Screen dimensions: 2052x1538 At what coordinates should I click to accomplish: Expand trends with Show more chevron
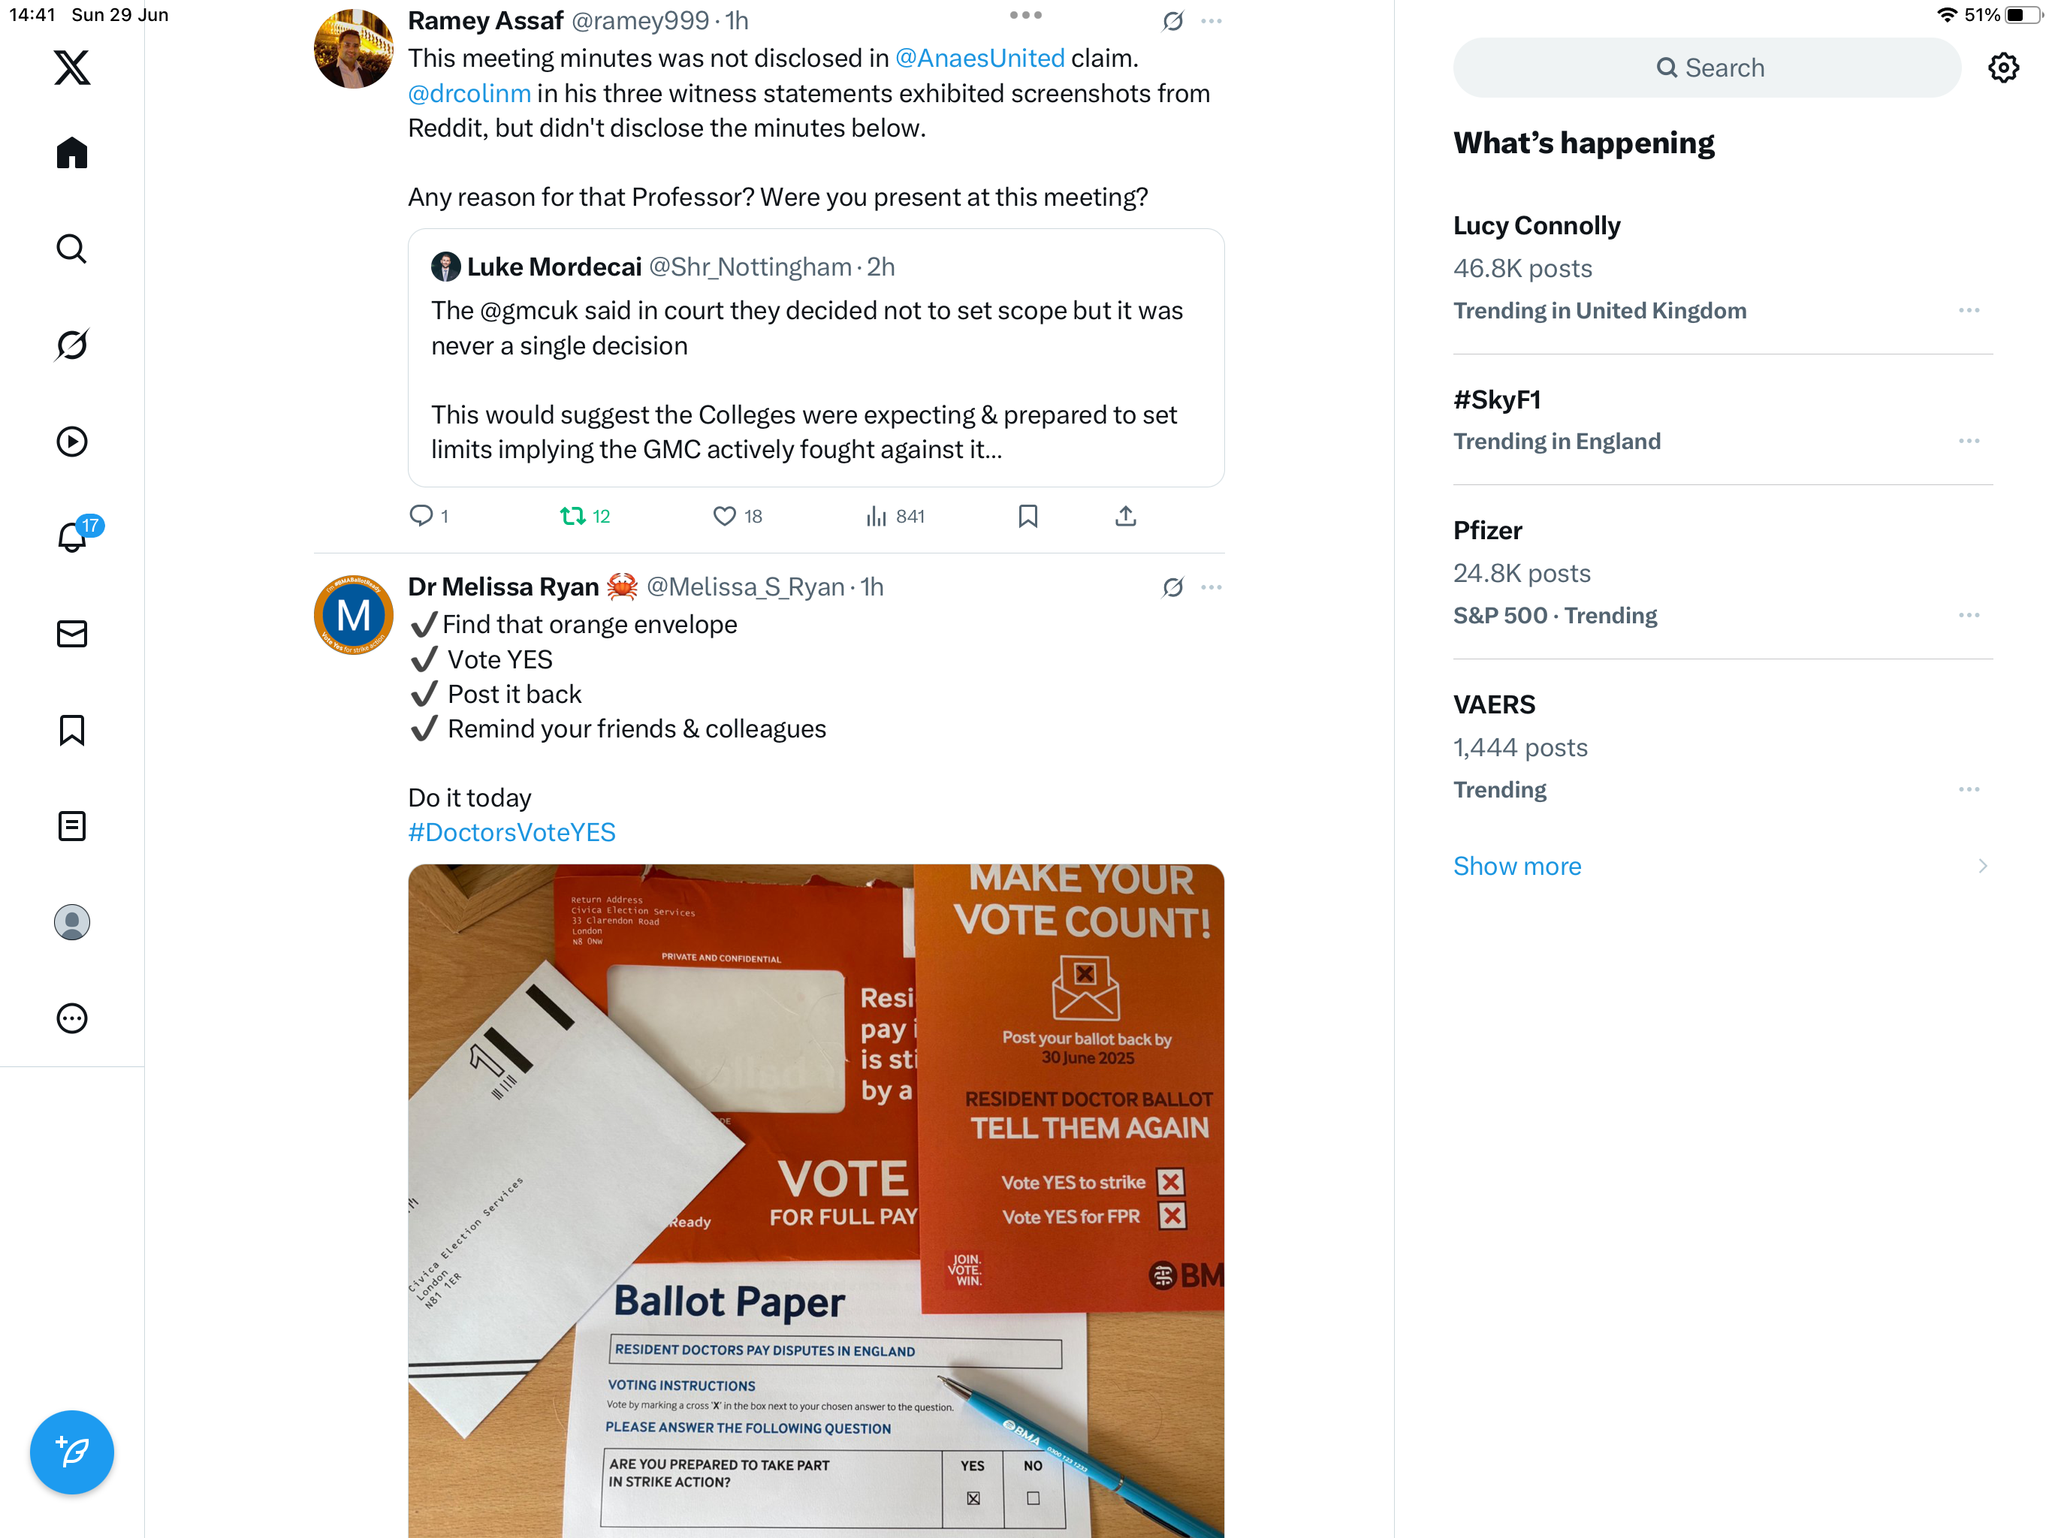1982,865
